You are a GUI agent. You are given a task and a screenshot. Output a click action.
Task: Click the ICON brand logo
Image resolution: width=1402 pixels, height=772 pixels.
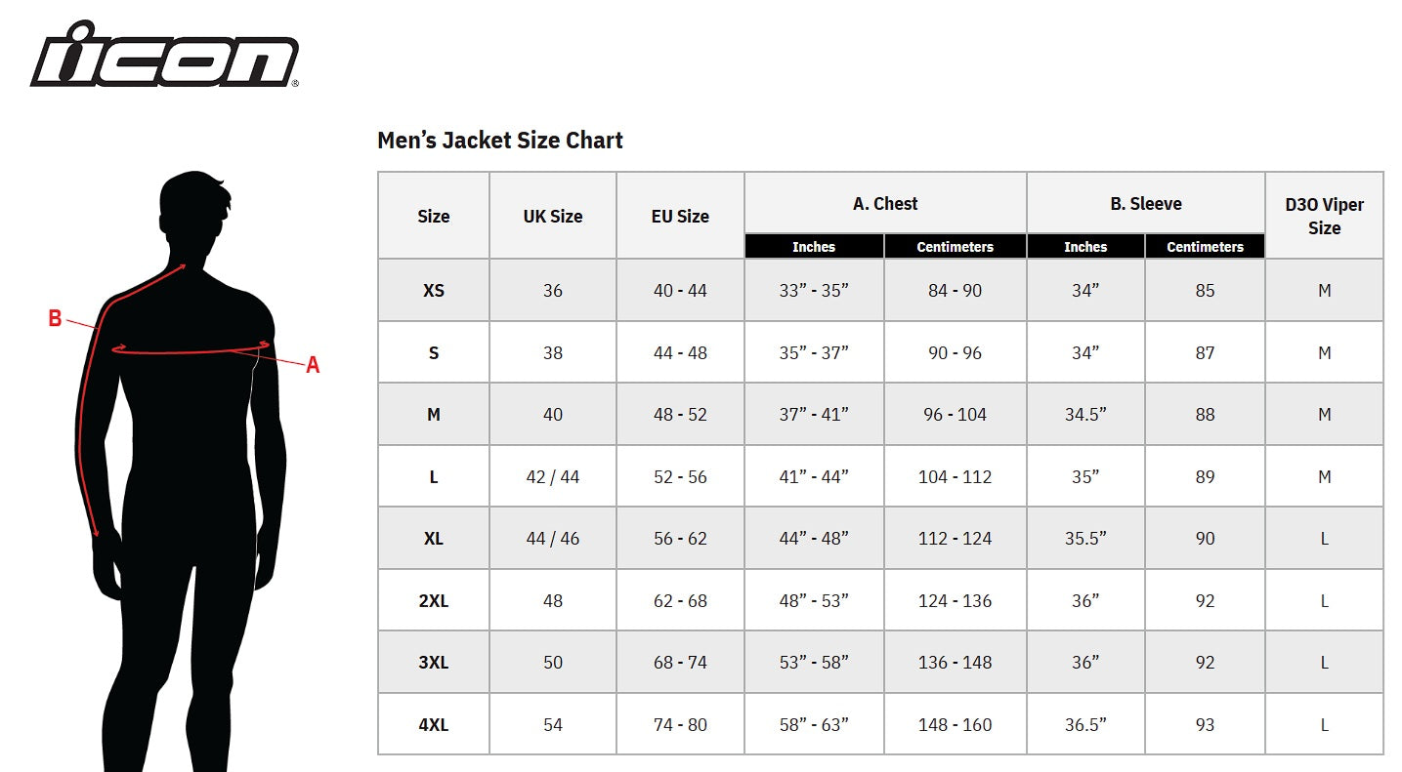[164, 56]
